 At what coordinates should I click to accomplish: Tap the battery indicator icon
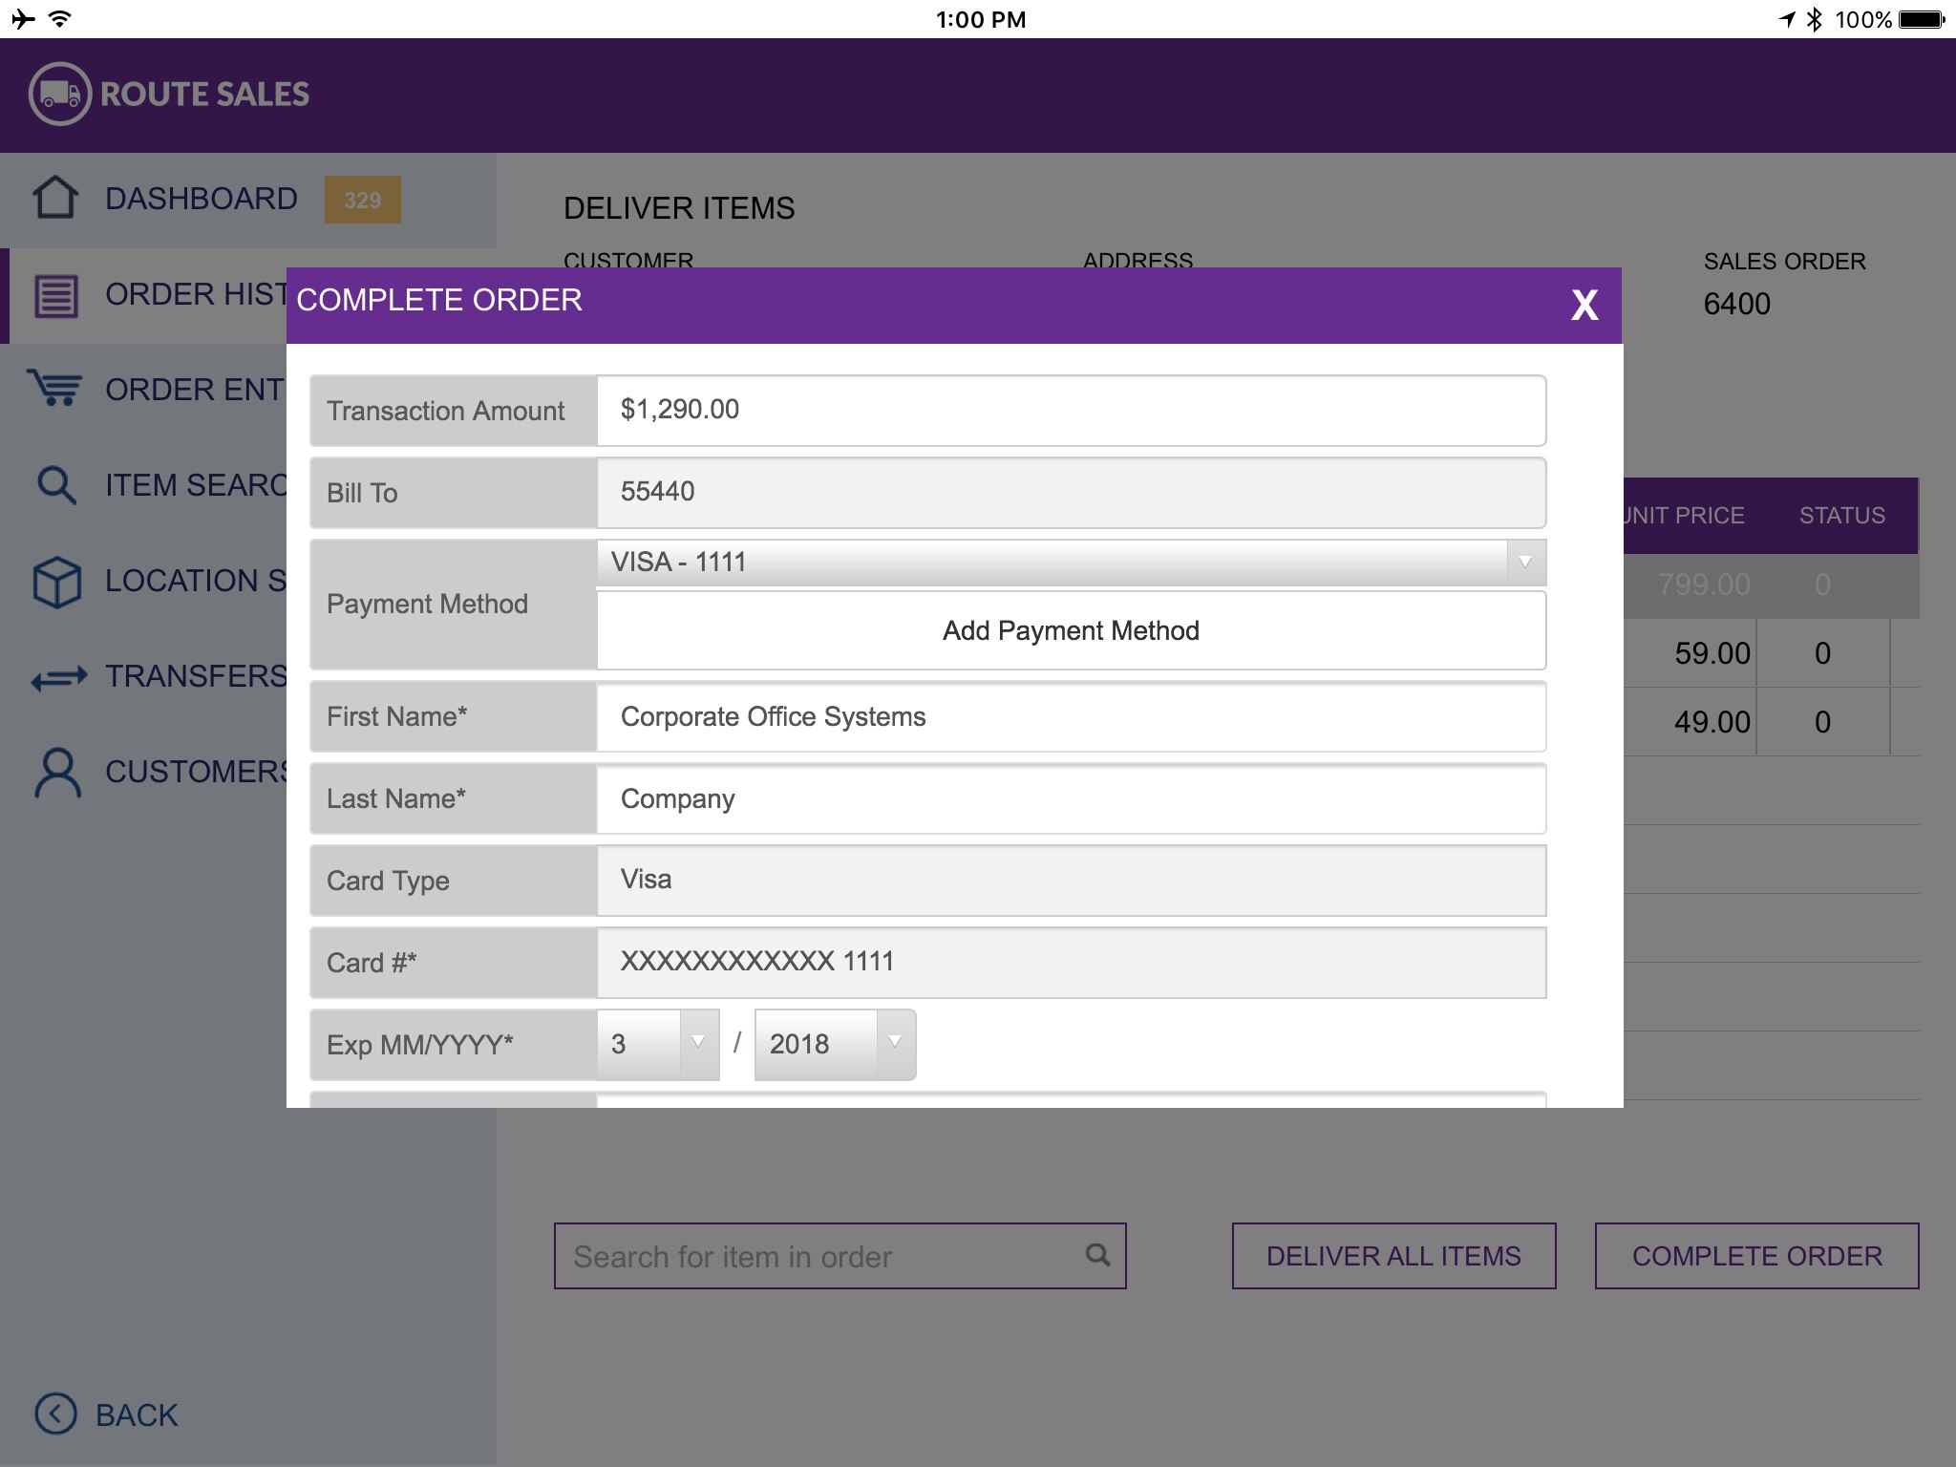[1923, 19]
